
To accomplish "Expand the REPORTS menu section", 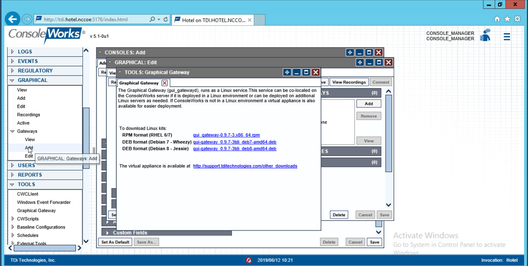I will pyautogui.click(x=13, y=175).
